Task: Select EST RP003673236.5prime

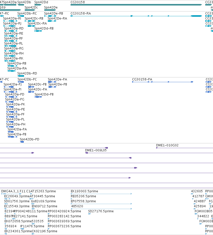Action: 64,226
